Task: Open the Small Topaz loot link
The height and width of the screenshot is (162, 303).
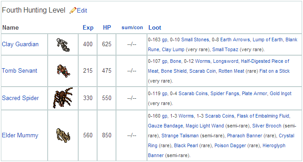Action: 225,49
